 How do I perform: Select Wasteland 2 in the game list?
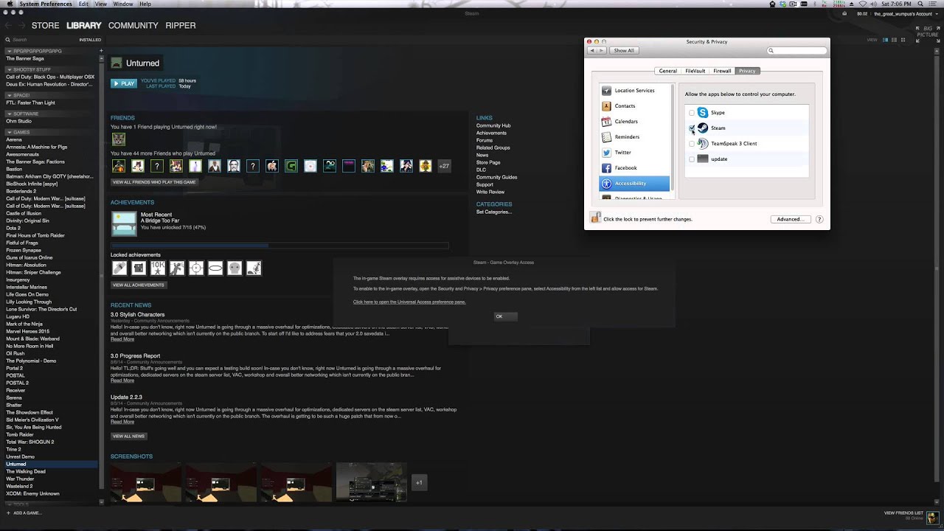point(20,486)
